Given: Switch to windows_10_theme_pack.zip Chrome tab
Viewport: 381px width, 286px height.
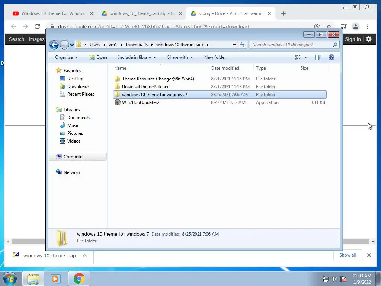Looking at the screenshot, I should coord(142,13).
